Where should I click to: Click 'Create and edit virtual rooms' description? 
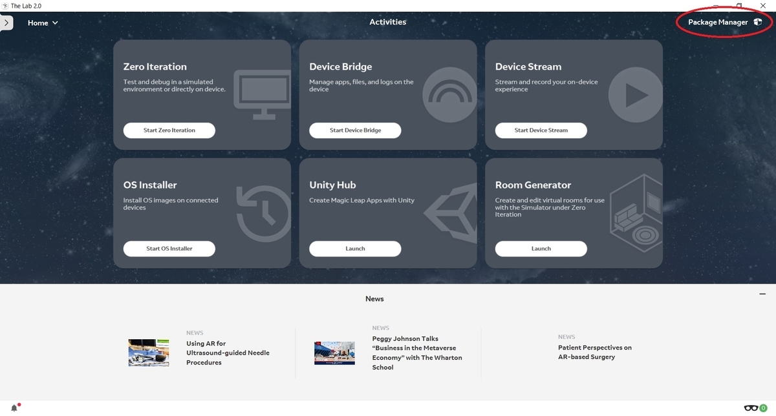pyautogui.click(x=550, y=207)
